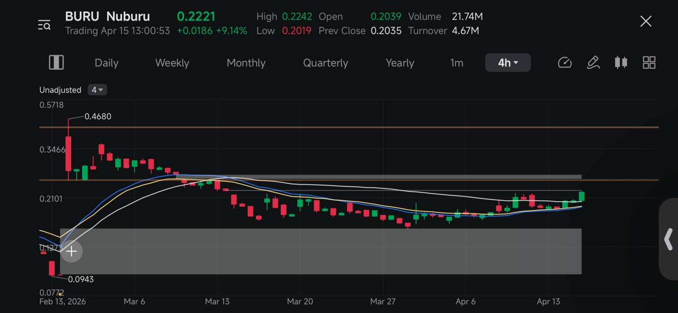The width and height of the screenshot is (678, 313).
Task: Click the 0.0943 low price marker
Action: tap(81, 279)
